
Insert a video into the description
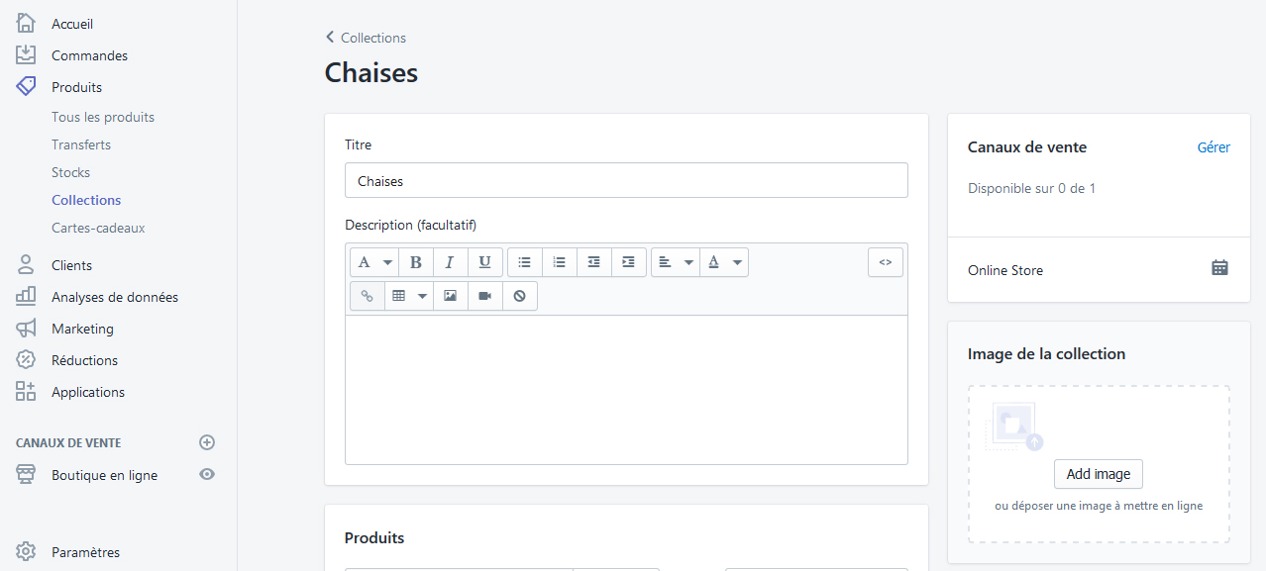pyautogui.click(x=484, y=296)
